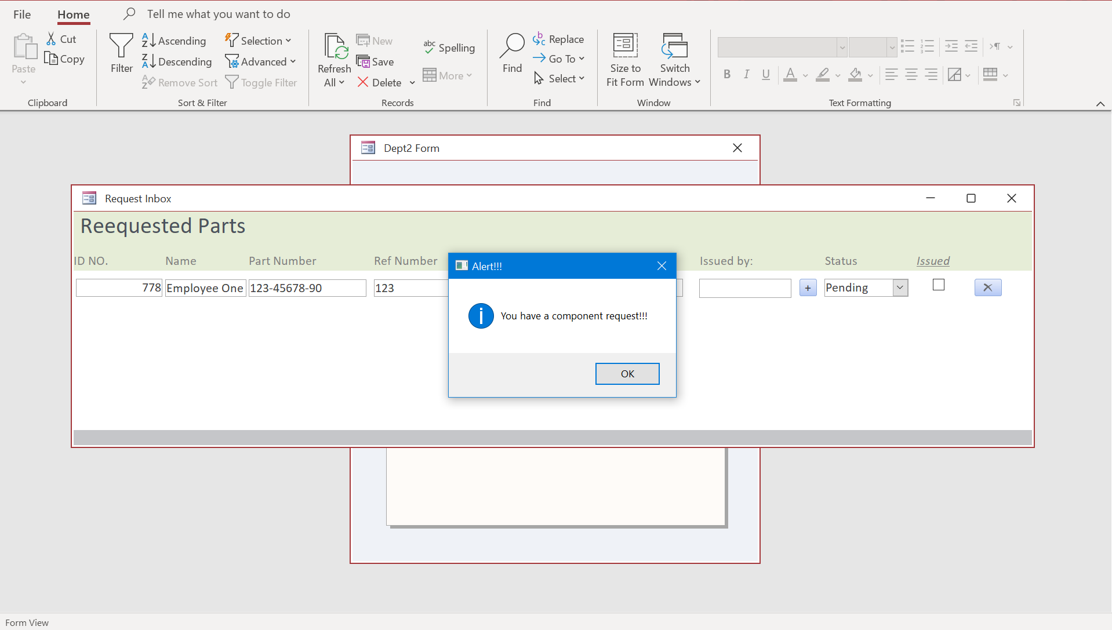Image resolution: width=1112 pixels, height=630 pixels.
Task: Click the Tell me what you want search box
Action: tap(219, 14)
